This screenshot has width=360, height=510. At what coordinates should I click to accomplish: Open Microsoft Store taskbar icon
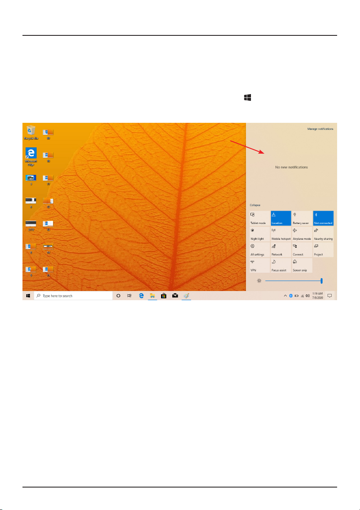click(x=164, y=296)
